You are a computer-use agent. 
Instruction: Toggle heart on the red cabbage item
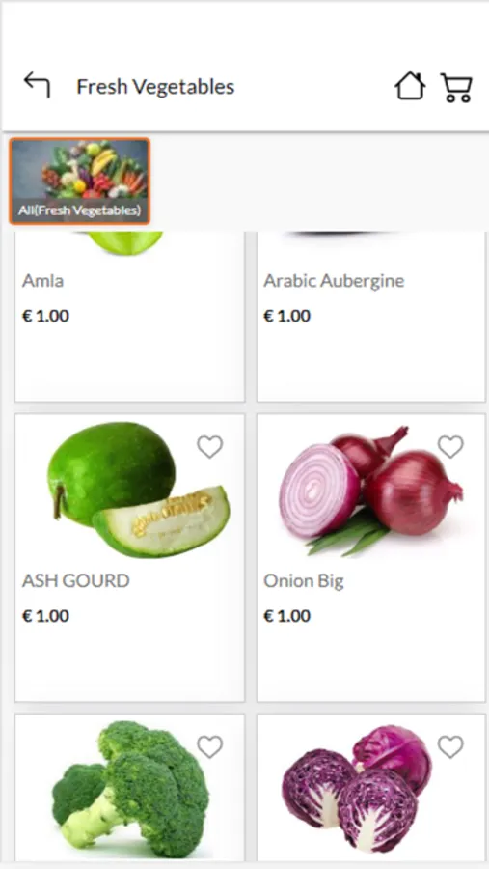tap(450, 747)
